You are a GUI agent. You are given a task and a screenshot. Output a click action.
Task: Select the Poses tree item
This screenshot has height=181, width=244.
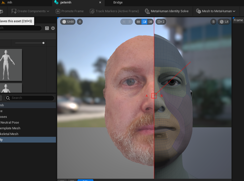(x=28, y=117)
